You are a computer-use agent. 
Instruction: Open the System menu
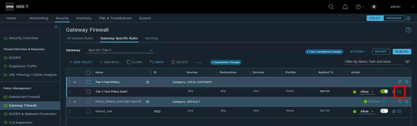click(x=145, y=18)
